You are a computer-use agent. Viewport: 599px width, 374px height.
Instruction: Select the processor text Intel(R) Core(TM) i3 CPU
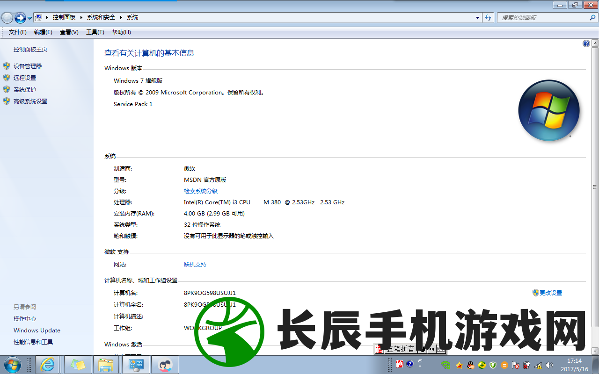point(217,202)
